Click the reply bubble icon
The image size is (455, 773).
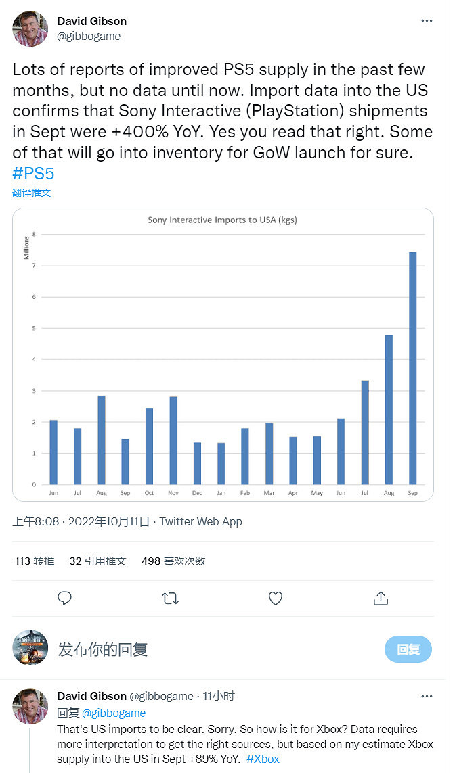click(x=64, y=599)
